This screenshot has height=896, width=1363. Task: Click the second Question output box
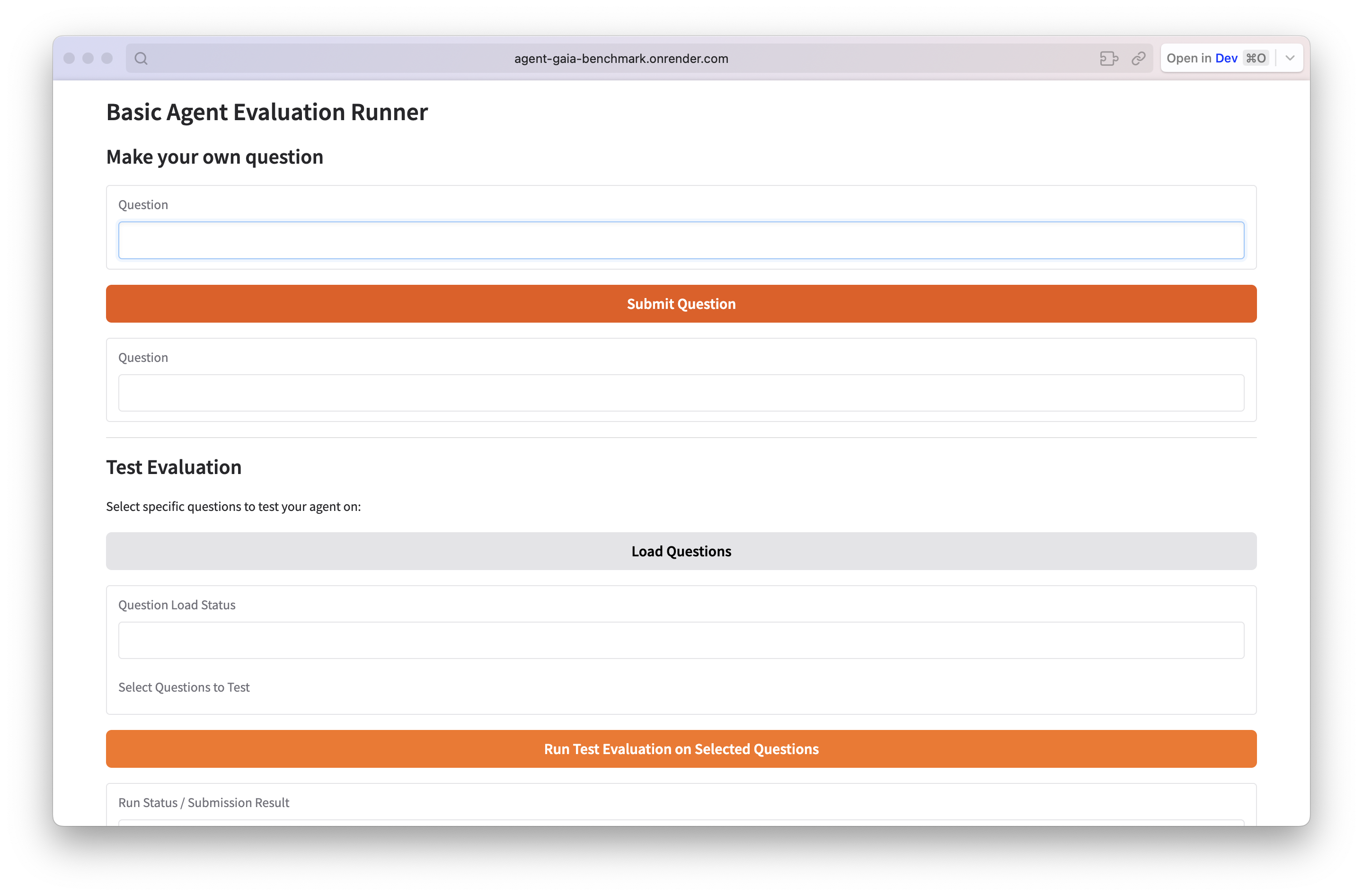pos(681,393)
